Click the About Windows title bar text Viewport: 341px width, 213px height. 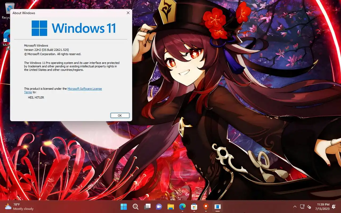24,13
